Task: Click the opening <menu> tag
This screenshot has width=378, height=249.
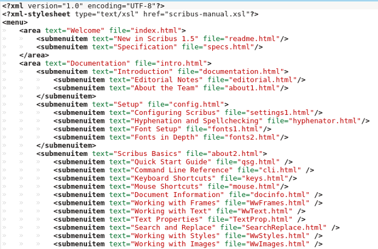Action: tap(15, 22)
